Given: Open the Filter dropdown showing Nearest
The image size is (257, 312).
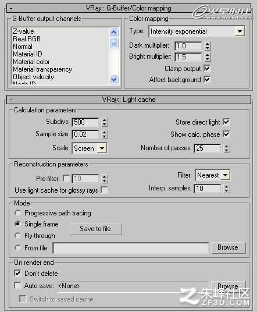Looking at the screenshot, I should click(226, 175).
